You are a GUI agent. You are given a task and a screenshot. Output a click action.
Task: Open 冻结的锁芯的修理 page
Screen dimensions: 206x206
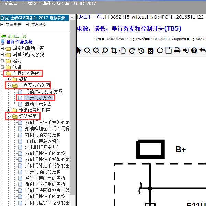pos(43,141)
